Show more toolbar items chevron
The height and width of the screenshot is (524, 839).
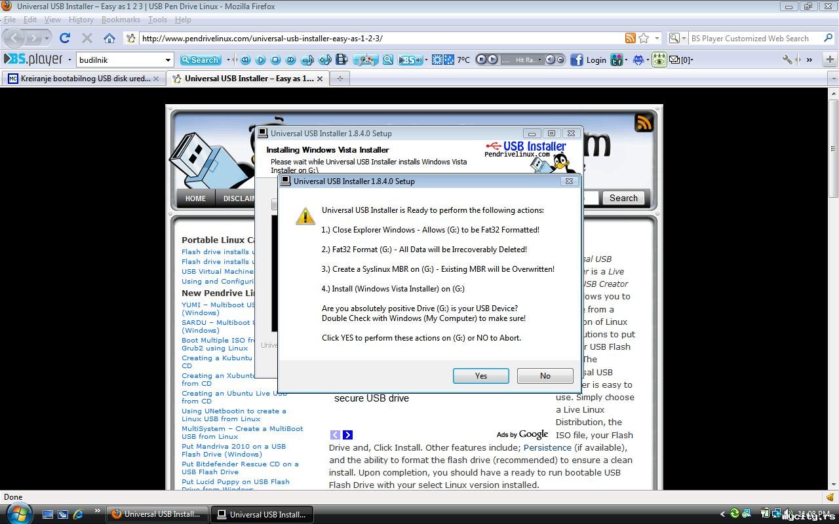810,60
